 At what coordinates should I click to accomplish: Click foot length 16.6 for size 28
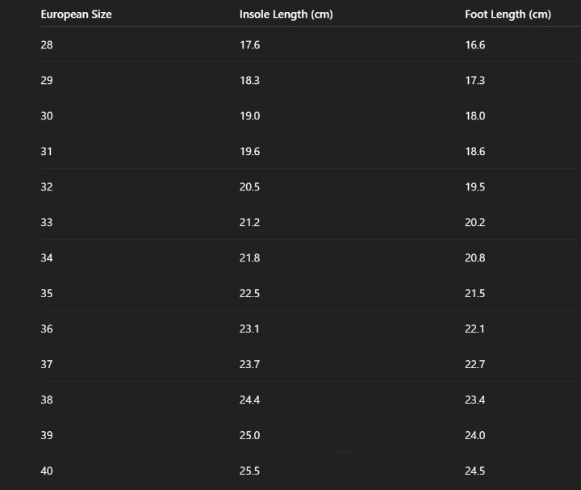click(475, 45)
